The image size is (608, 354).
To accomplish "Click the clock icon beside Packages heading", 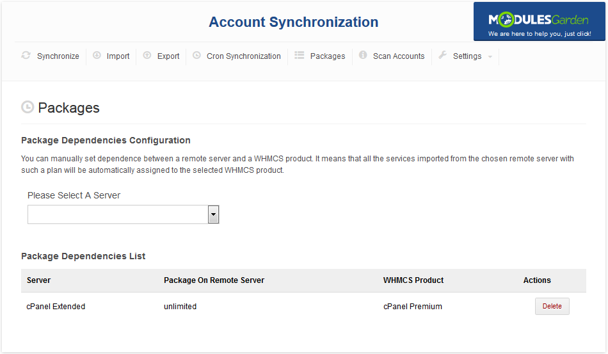I will (x=28, y=107).
